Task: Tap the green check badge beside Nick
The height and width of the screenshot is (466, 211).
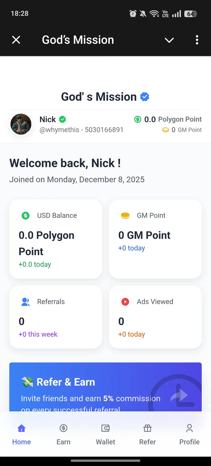Action: tap(62, 119)
